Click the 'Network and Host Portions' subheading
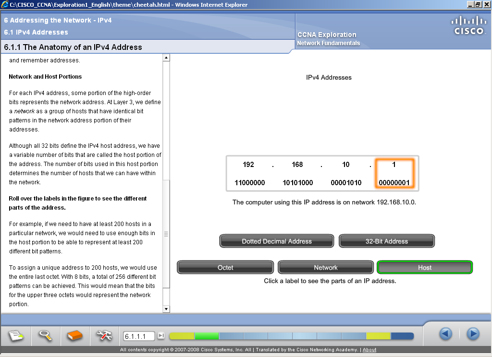 [x=45, y=76]
